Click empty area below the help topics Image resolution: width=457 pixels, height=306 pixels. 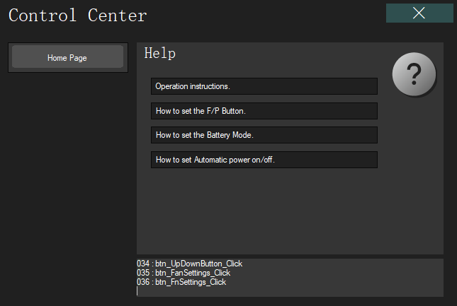point(283,212)
